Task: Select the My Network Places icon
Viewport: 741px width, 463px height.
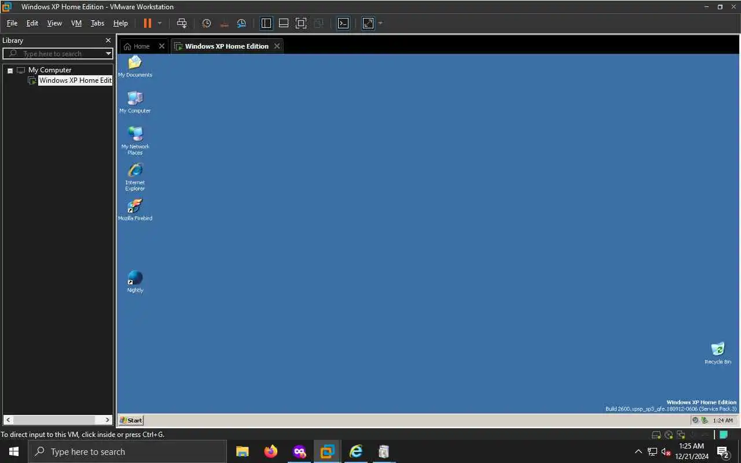Action: (135, 141)
